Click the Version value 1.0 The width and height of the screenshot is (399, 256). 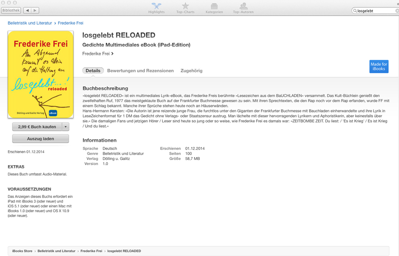(x=105, y=164)
